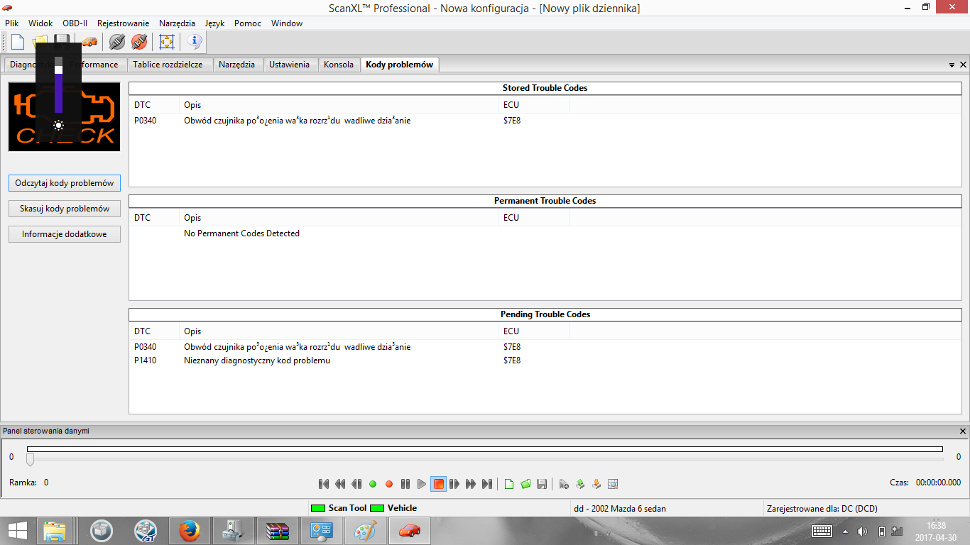Image resolution: width=970 pixels, height=545 pixels.
Task: Click the Odczytaj kody problemów button
Action: coord(65,183)
